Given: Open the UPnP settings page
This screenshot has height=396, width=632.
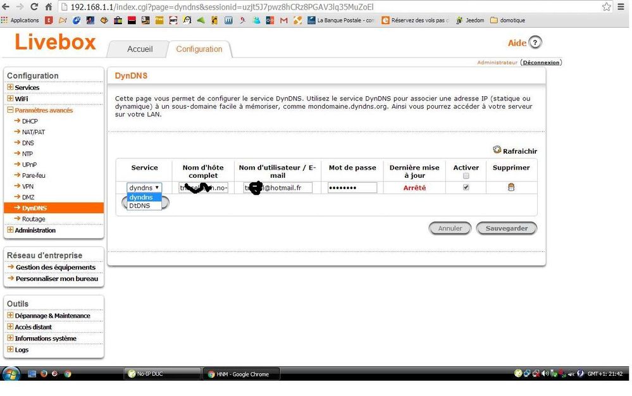Looking at the screenshot, I should point(30,164).
